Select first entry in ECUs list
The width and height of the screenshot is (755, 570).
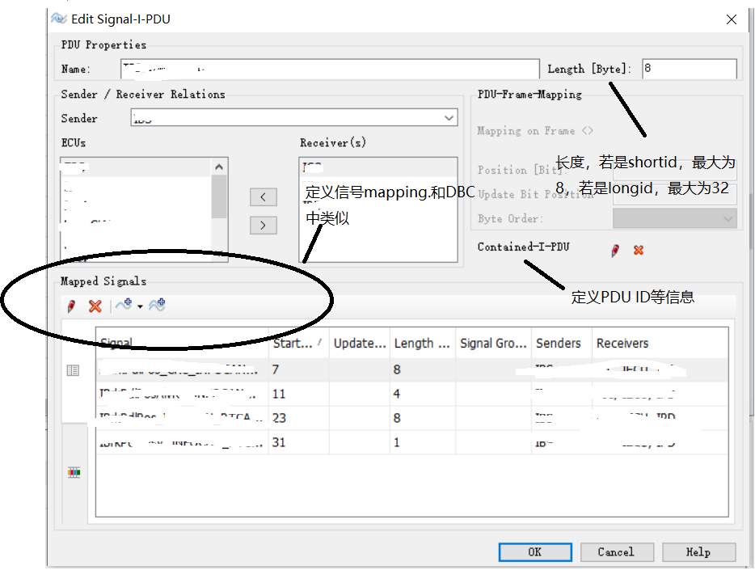[137, 167]
